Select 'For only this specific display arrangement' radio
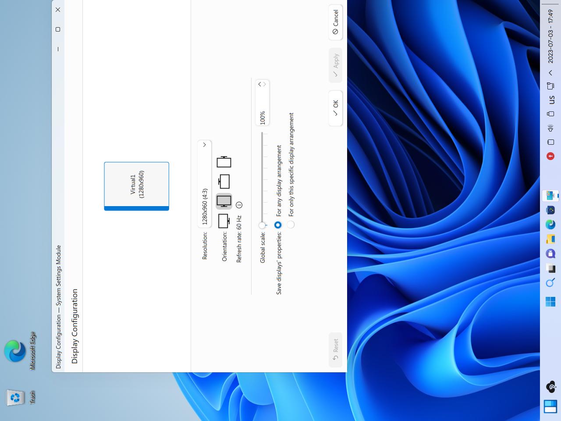 tap(291, 225)
